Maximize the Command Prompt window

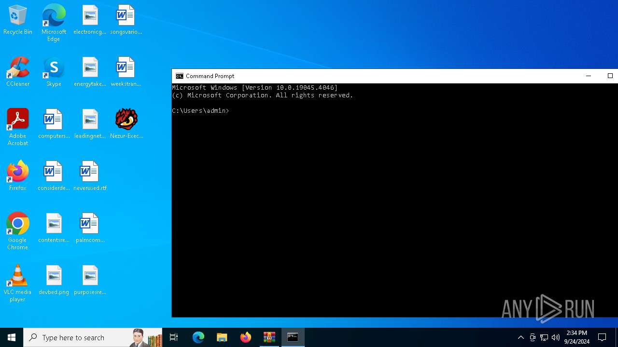(x=610, y=76)
